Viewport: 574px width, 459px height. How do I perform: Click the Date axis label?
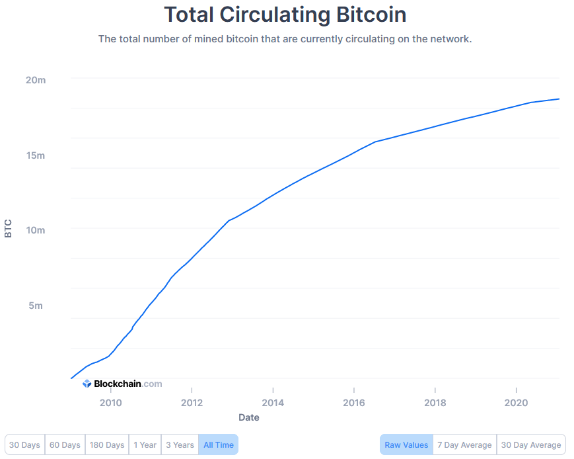click(x=248, y=417)
